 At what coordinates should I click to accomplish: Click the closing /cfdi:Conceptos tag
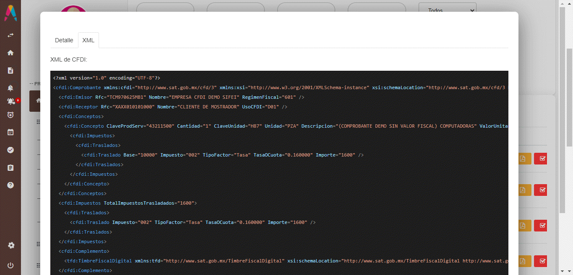click(83, 193)
